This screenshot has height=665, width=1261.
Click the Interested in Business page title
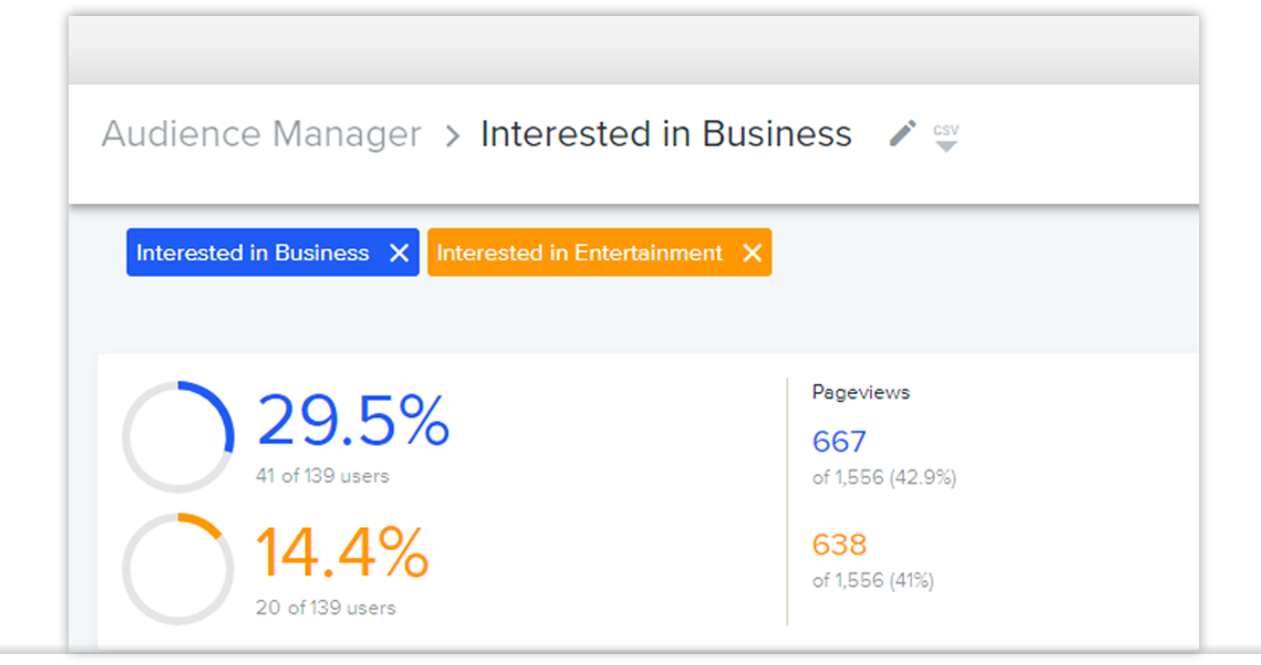[665, 134]
